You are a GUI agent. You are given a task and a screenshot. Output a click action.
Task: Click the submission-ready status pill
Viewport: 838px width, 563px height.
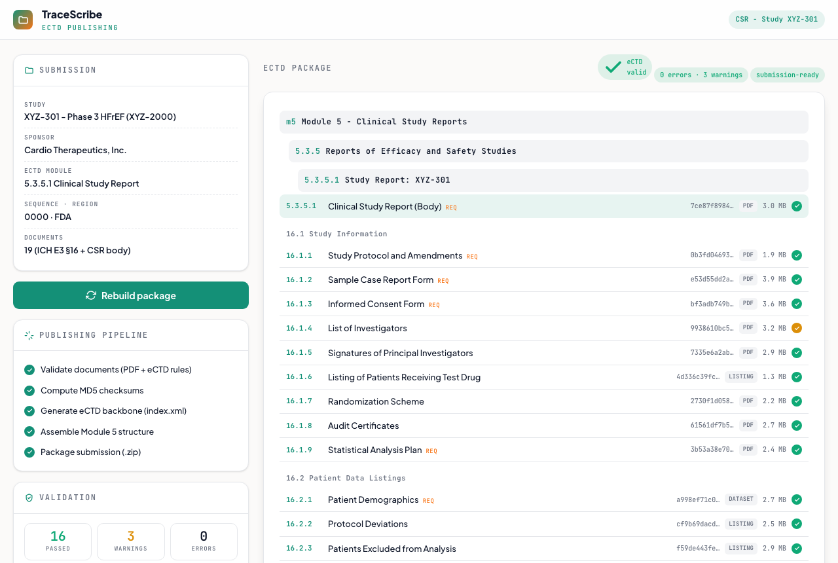pyautogui.click(x=788, y=75)
